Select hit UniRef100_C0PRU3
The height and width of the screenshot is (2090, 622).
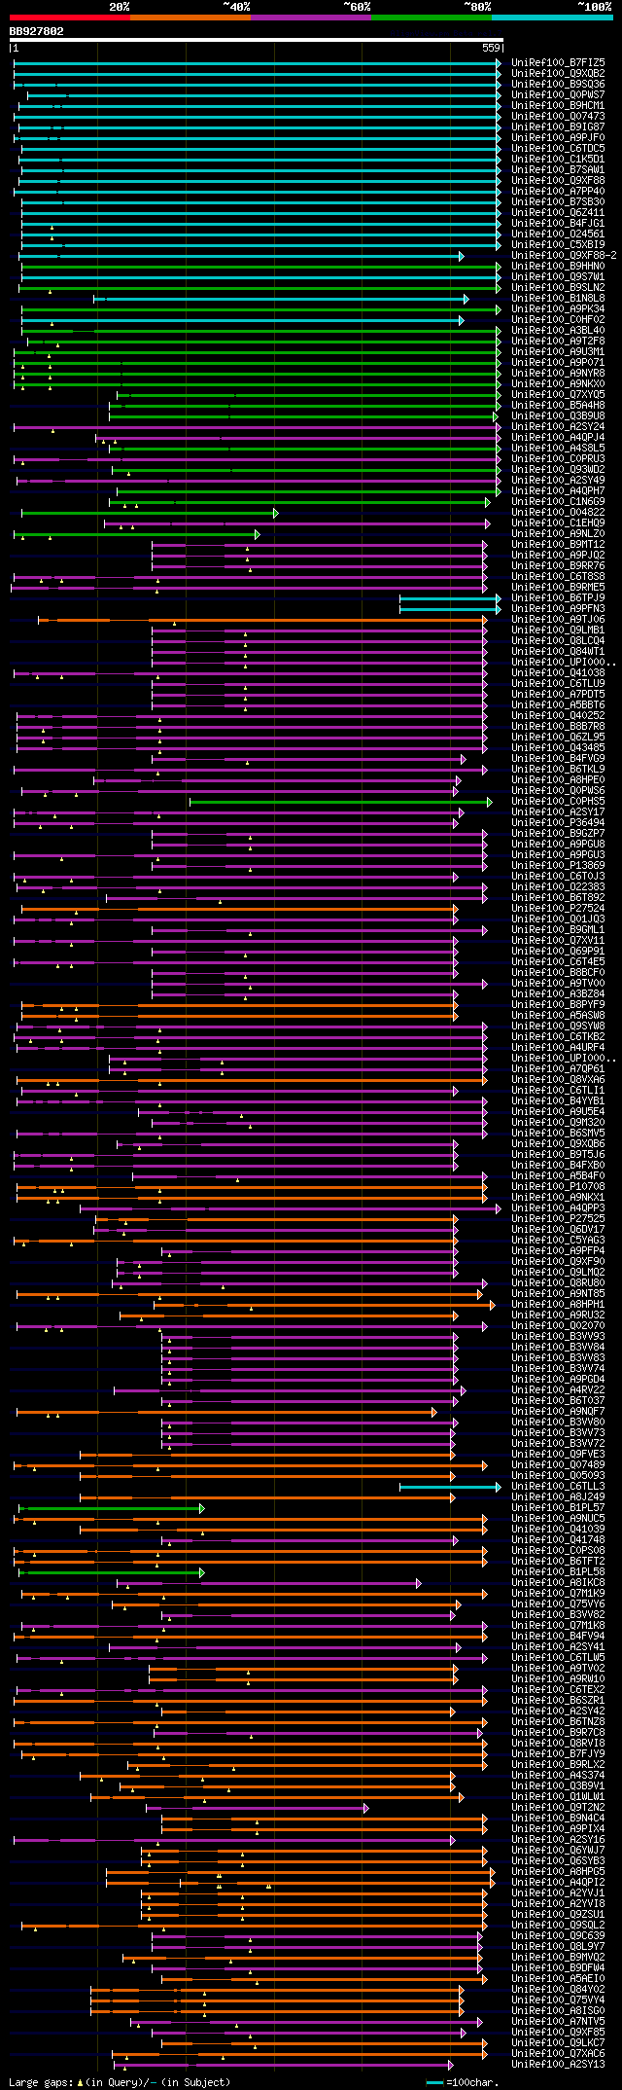click(558, 458)
